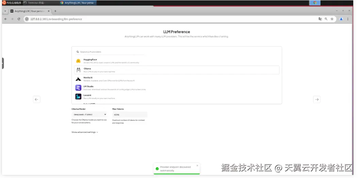Click the magnifier icon beside Search LLM providers

click(78, 52)
